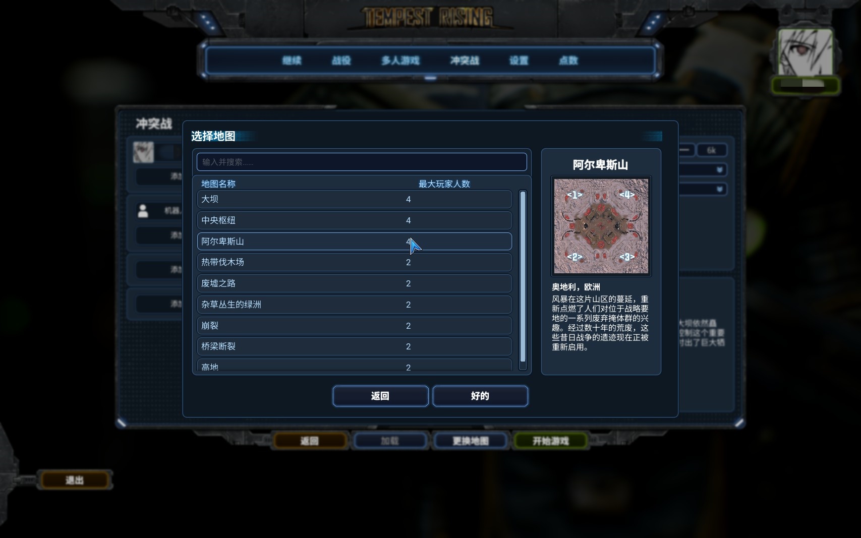This screenshot has width=861, height=538.
Task: Select the 热带伐木场 map row
Action: coord(354,262)
